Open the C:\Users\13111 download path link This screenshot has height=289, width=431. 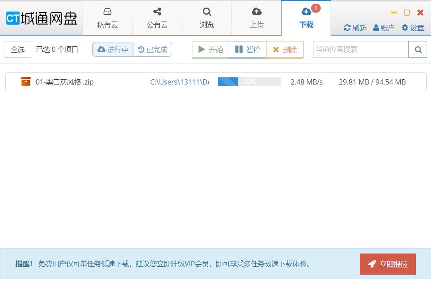(x=179, y=82)
